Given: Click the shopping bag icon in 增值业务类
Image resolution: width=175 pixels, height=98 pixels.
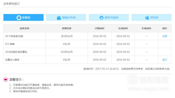Looking at the screenshot, I should click(x=59, y=18).
